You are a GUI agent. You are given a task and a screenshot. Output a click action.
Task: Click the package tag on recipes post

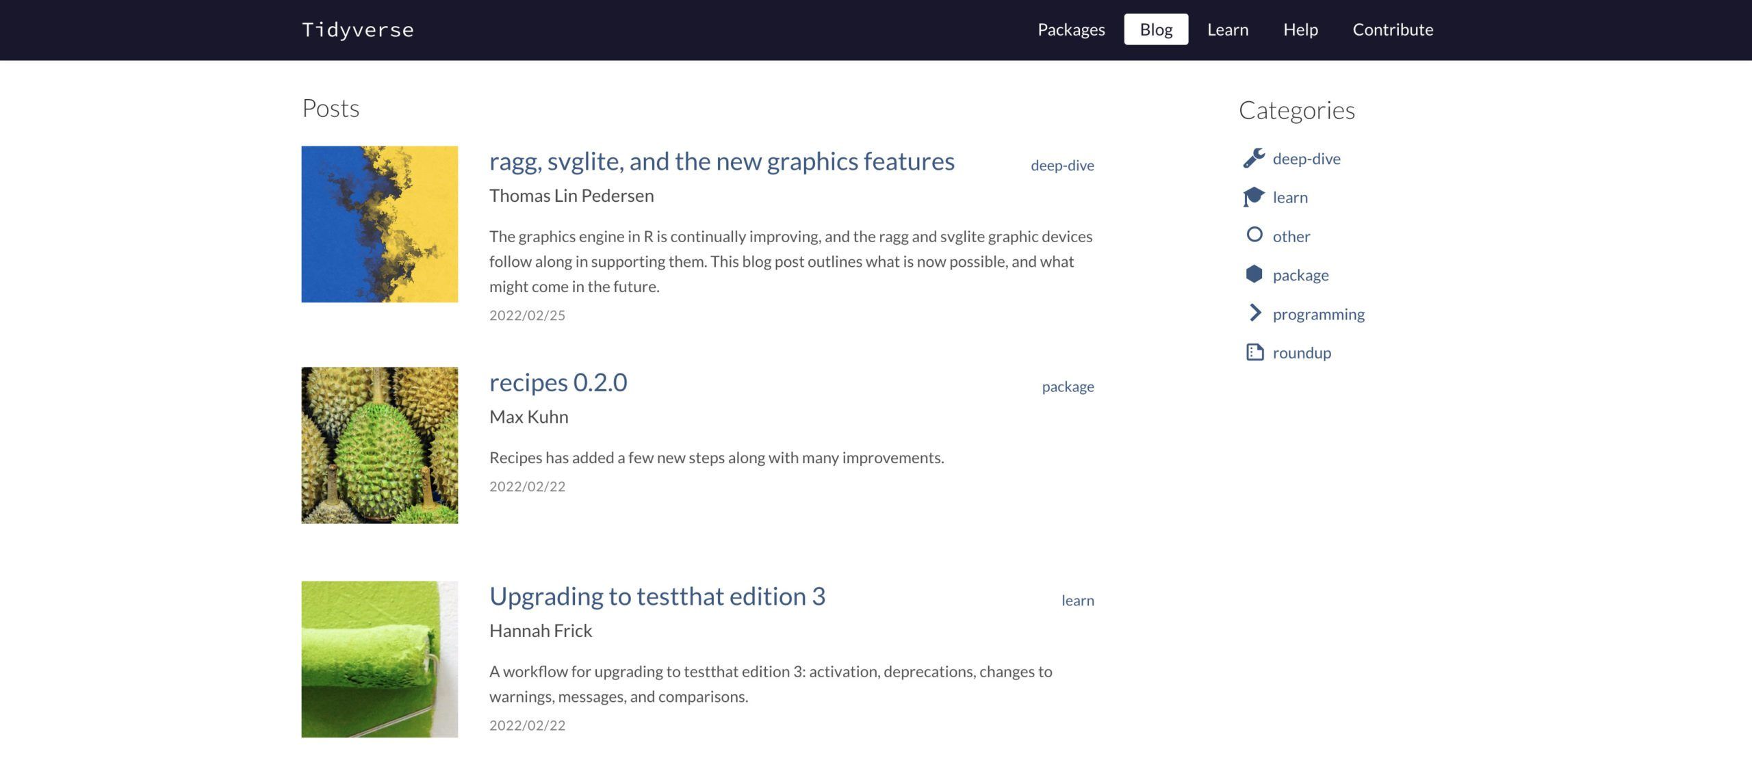coord(1068,387)
